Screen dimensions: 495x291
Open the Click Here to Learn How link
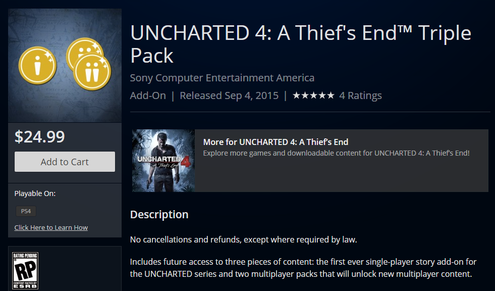click(x=51, y=227)
